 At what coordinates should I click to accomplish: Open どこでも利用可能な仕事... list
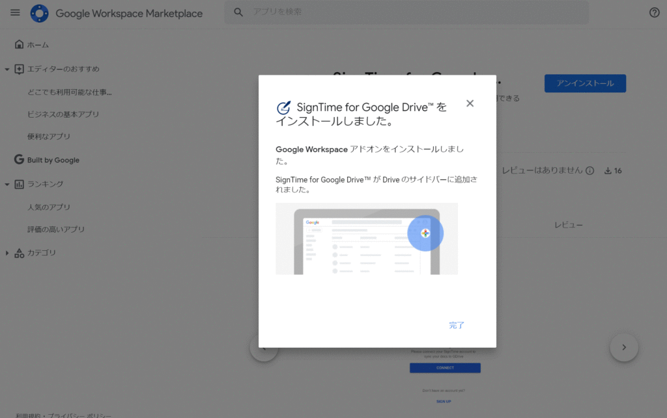tap(70, 92)
